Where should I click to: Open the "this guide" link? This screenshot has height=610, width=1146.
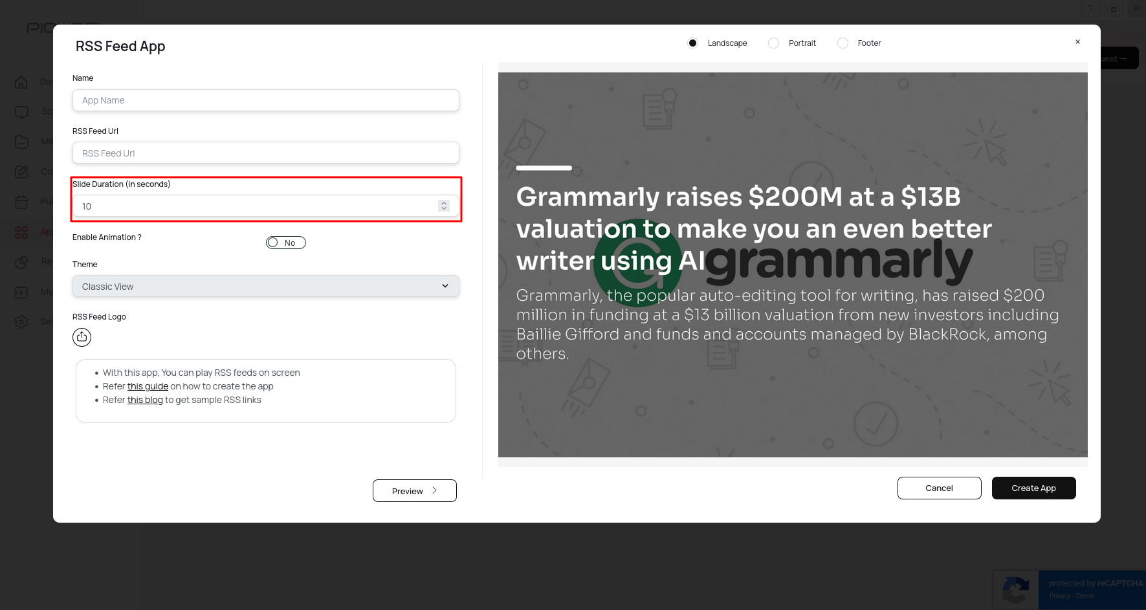click(x=148, y=386)
